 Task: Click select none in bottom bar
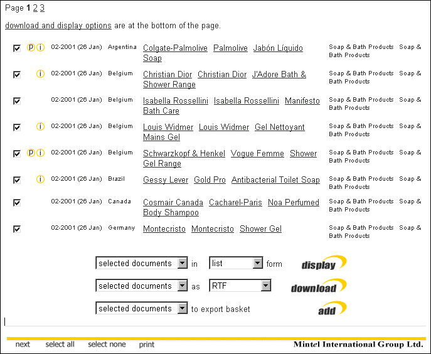pos(107,345)
